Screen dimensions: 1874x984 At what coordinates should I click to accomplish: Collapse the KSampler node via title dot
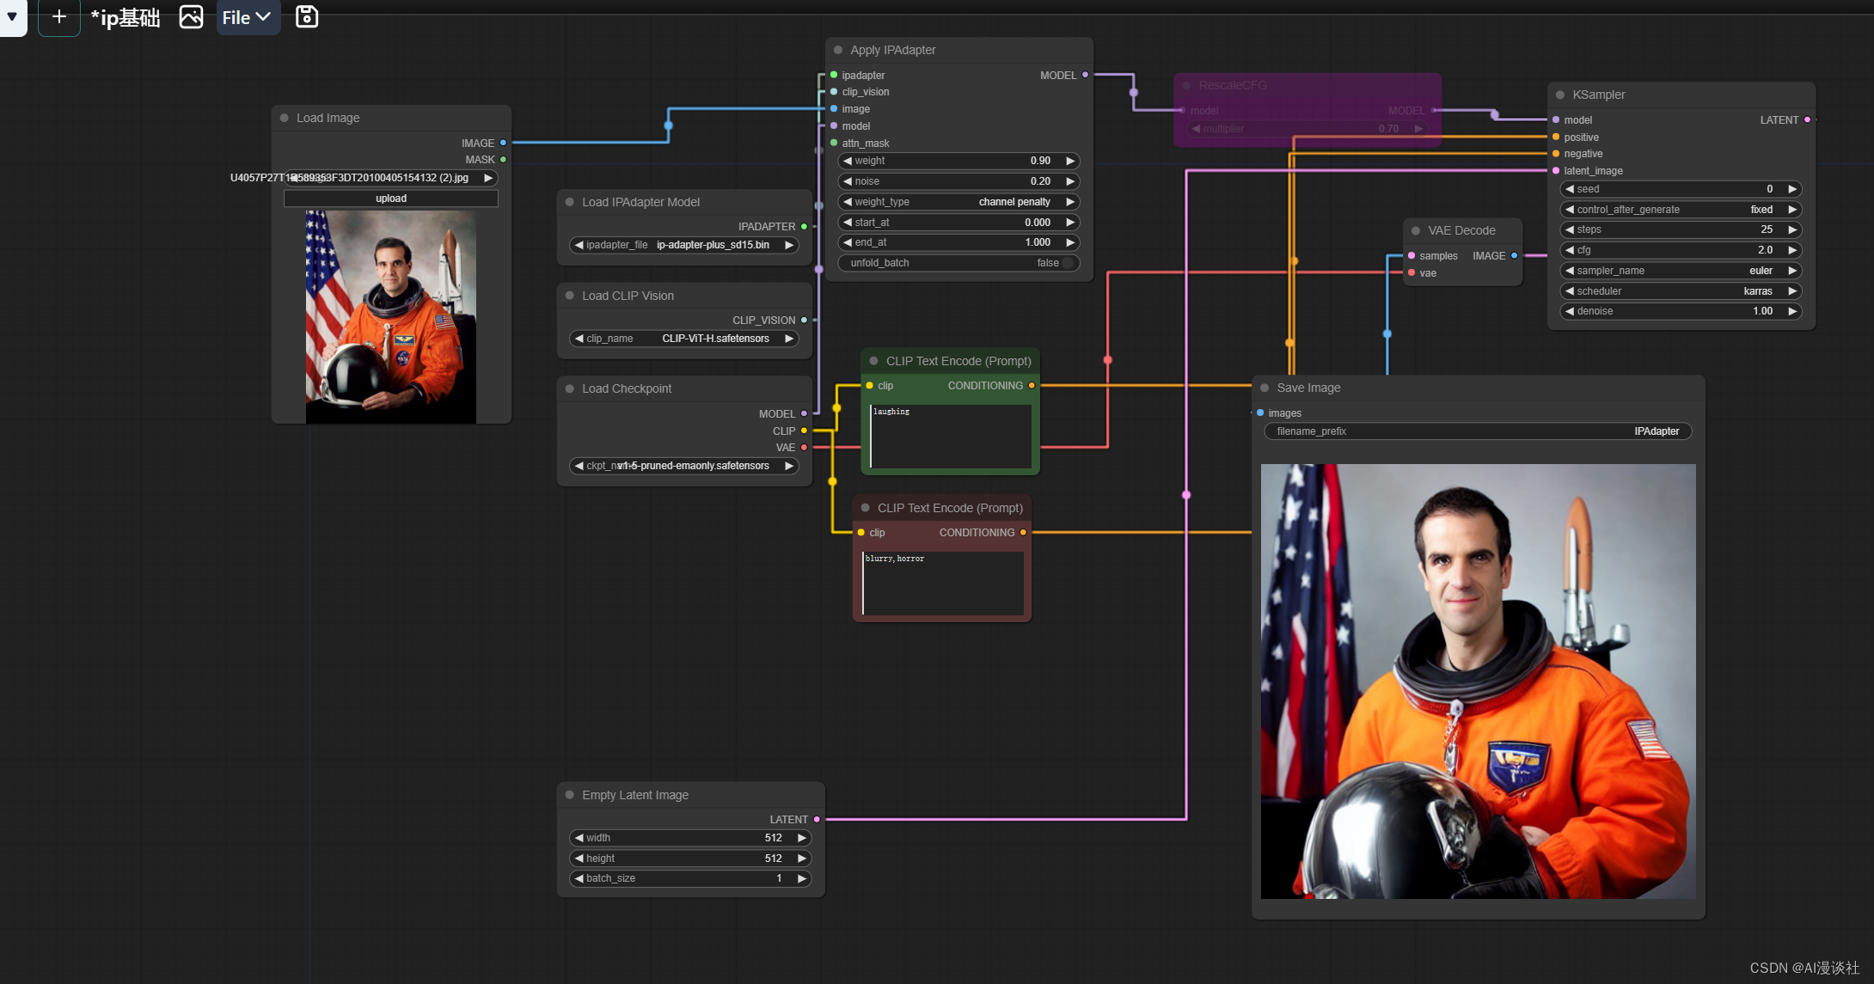click(1560, 95)
